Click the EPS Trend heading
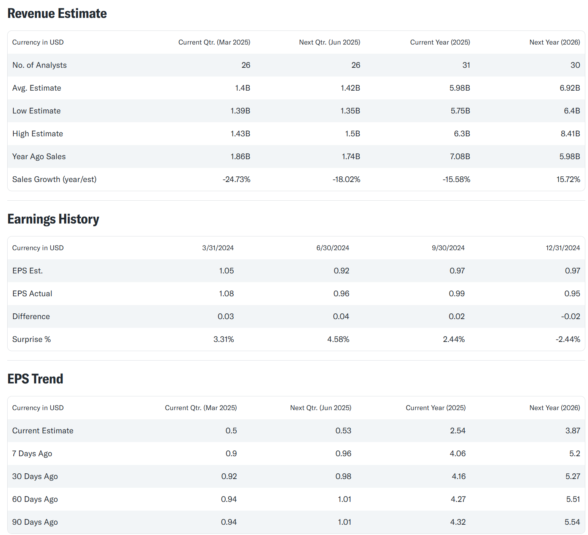The height and width of the screenshot is (535, 588). pos(35,379)
